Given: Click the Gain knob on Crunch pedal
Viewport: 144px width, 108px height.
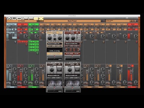Looking at the screenshot, I should point(49,38).
